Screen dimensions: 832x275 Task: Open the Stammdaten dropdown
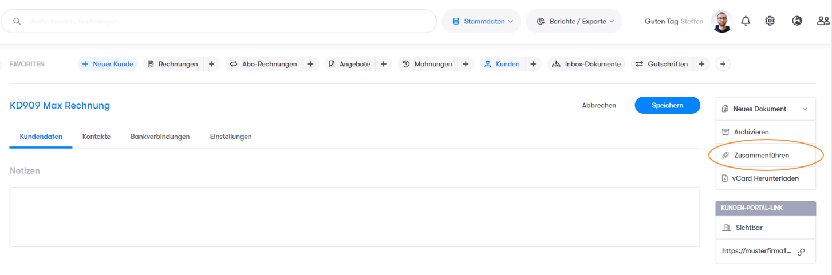[481, 21]
